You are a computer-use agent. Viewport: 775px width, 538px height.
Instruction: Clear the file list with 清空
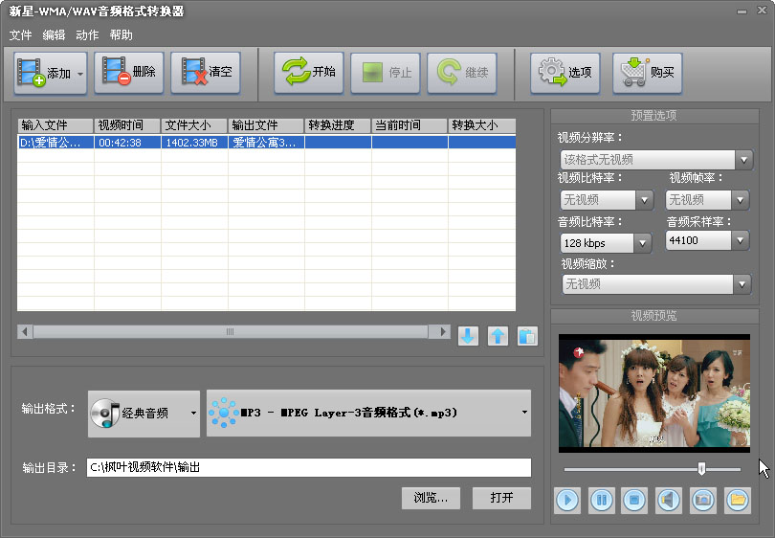click(x=205, y=73)
